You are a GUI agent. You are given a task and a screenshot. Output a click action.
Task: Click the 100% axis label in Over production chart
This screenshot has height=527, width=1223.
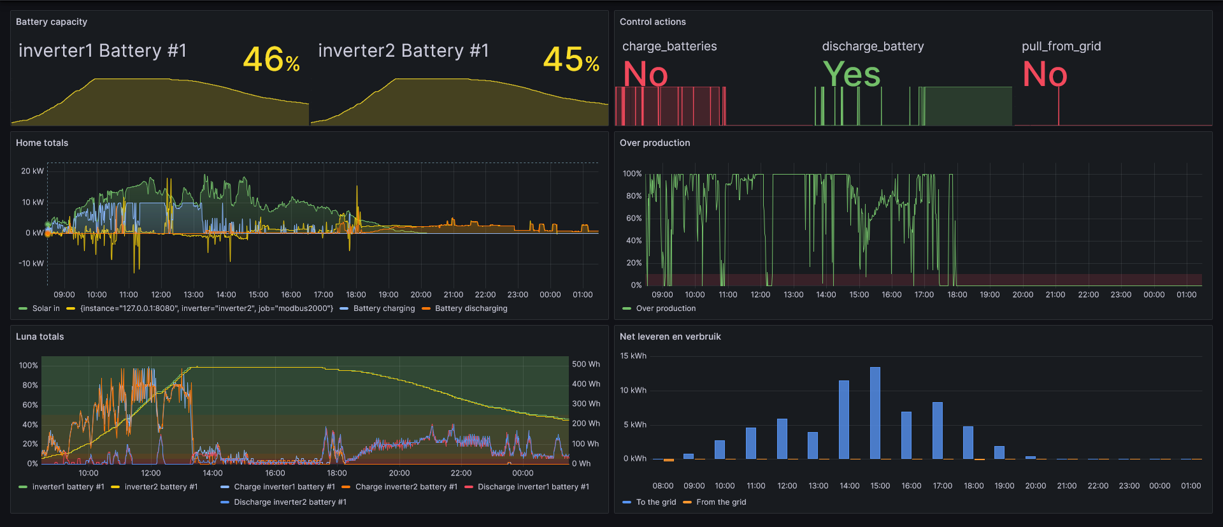[x=633, y=173]
